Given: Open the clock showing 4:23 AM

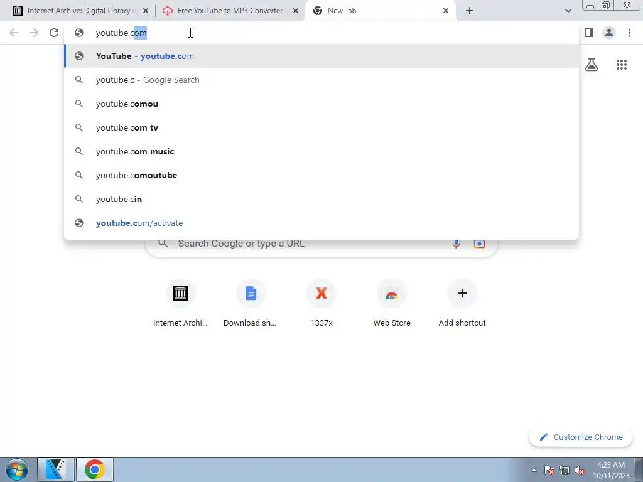Looking at the screenshot, I should [x=610, y=470].
